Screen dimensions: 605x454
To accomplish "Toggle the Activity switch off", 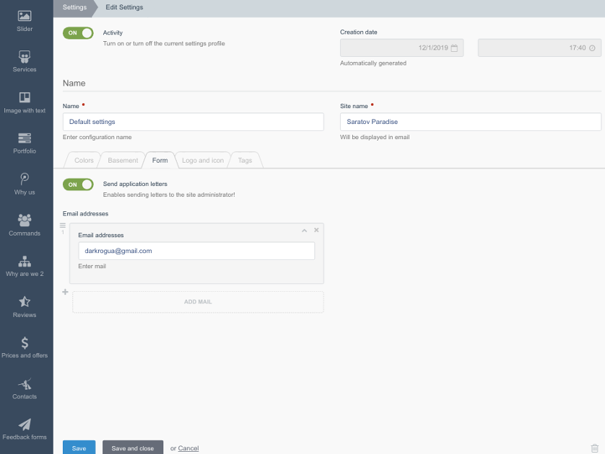I will click(78, 32).
